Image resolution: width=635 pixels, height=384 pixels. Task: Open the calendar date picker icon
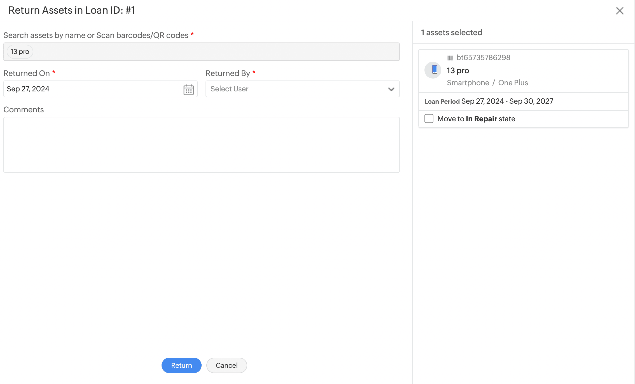tap(188, 89)
